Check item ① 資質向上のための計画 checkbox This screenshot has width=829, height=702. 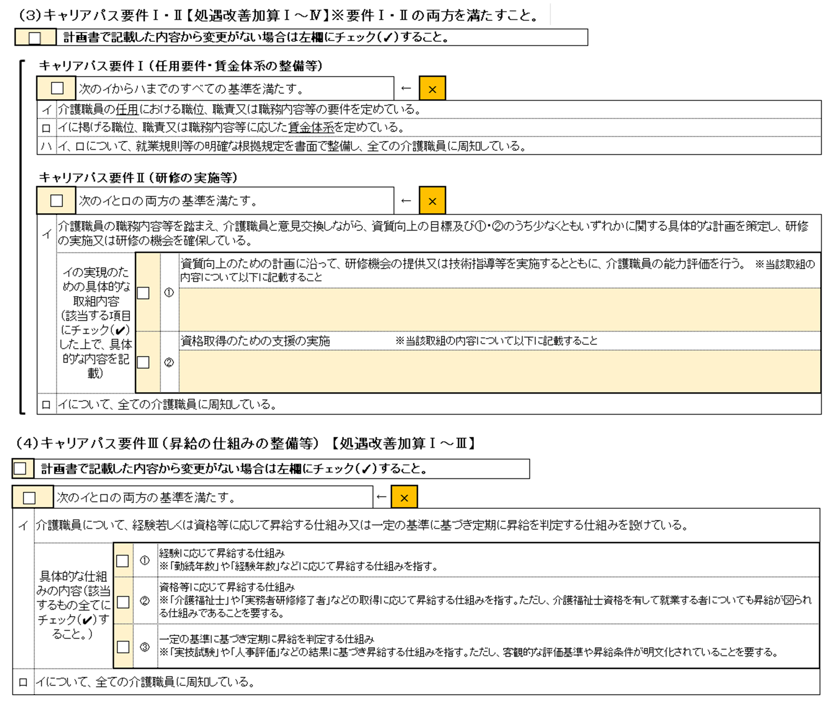(143, 293)
